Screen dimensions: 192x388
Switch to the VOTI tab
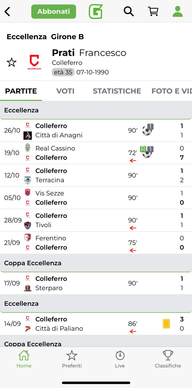(65, 91)
